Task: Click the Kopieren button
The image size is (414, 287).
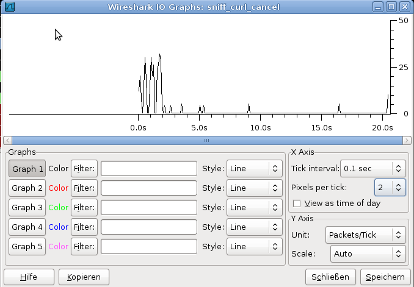Action: click(84, 277)
